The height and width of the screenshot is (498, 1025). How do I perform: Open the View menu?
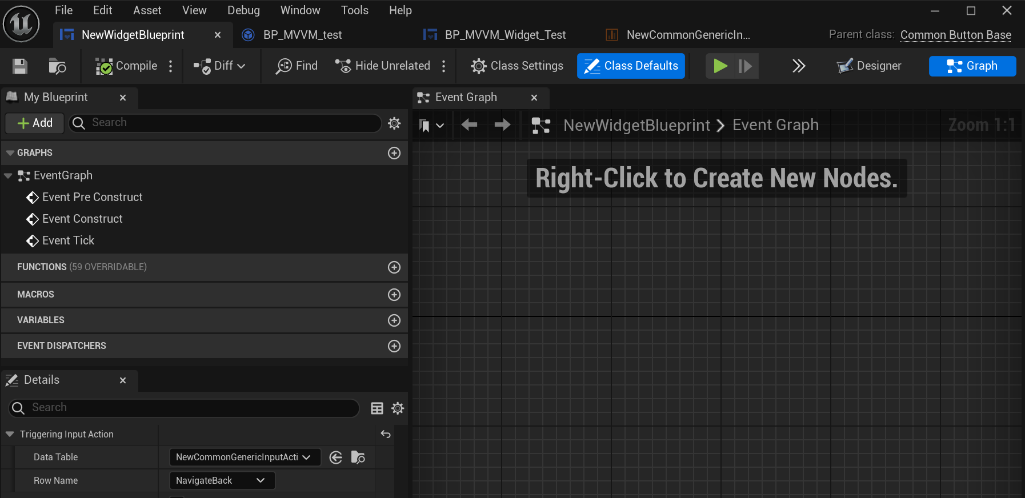click(x=194, y=10)
